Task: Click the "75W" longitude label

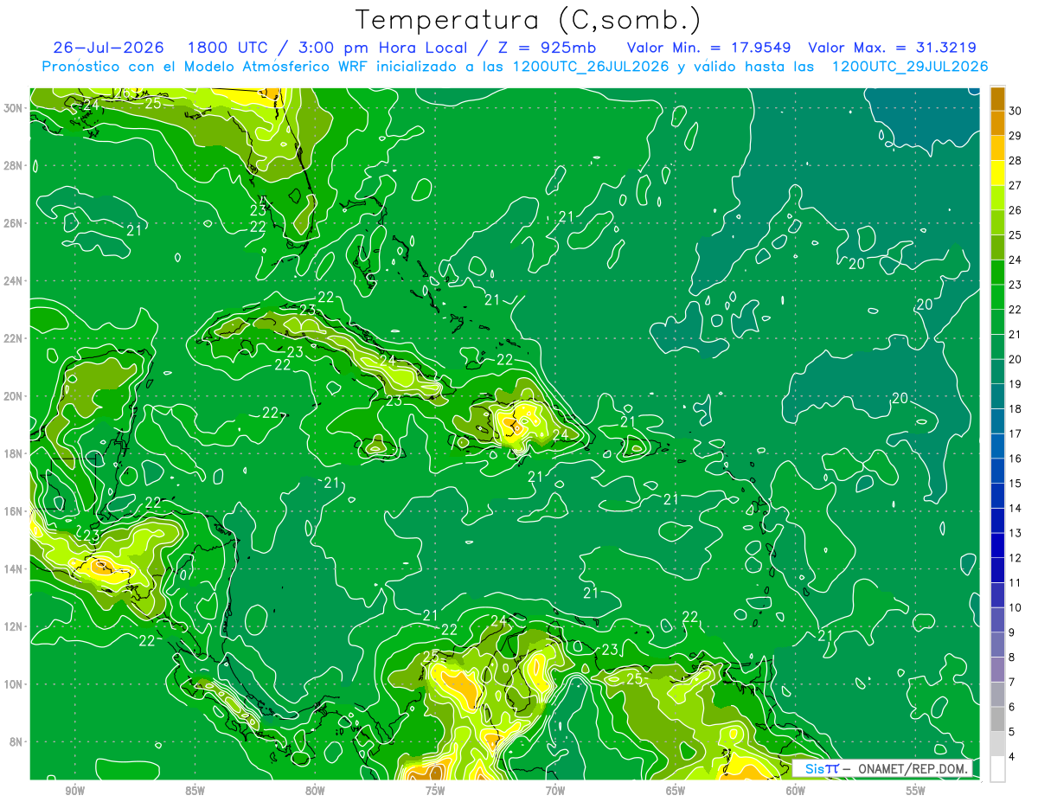Action: (435, 791)
